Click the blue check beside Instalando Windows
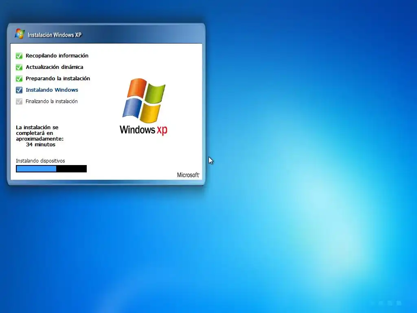The height and width of the screenshot is (313, 417). (19, 90)
